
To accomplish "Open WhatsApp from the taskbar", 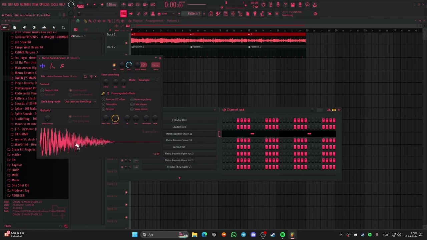I will point(234,235).
